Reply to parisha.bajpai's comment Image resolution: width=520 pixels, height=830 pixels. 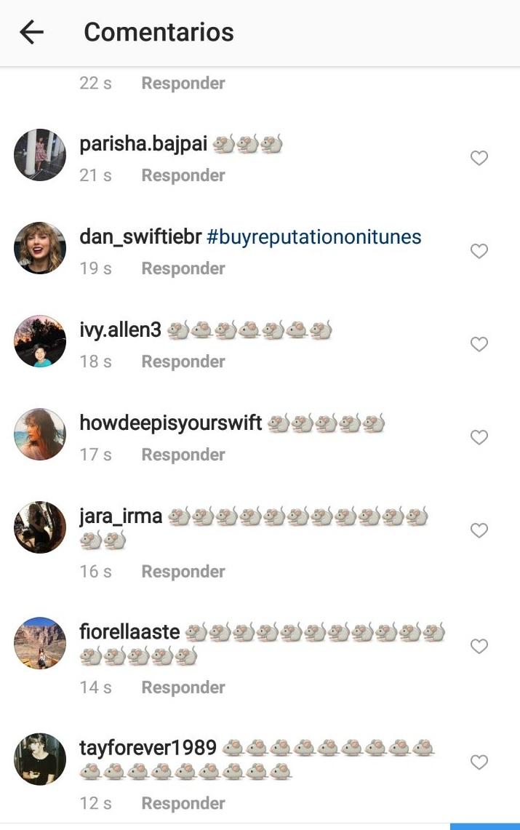point(183,175)
